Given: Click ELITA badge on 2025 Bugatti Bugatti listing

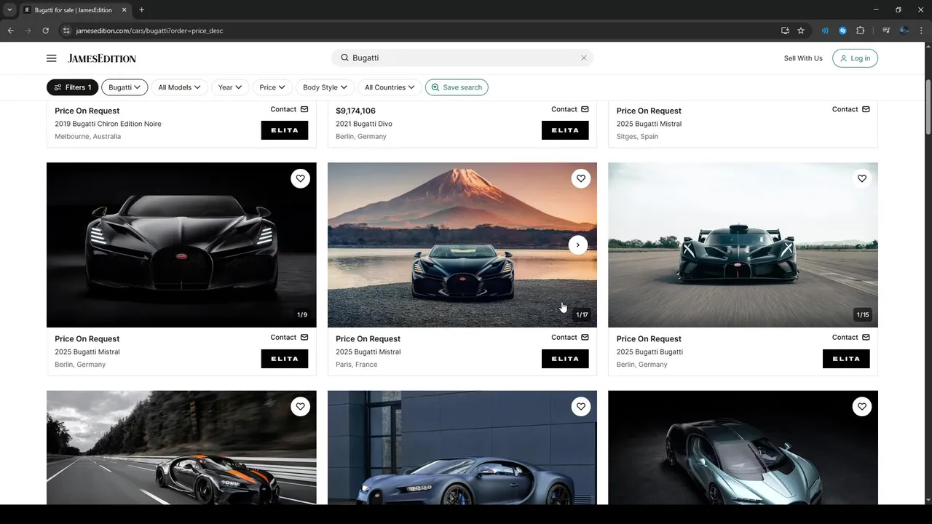Looking at the screenshot, I should (846, 359).
